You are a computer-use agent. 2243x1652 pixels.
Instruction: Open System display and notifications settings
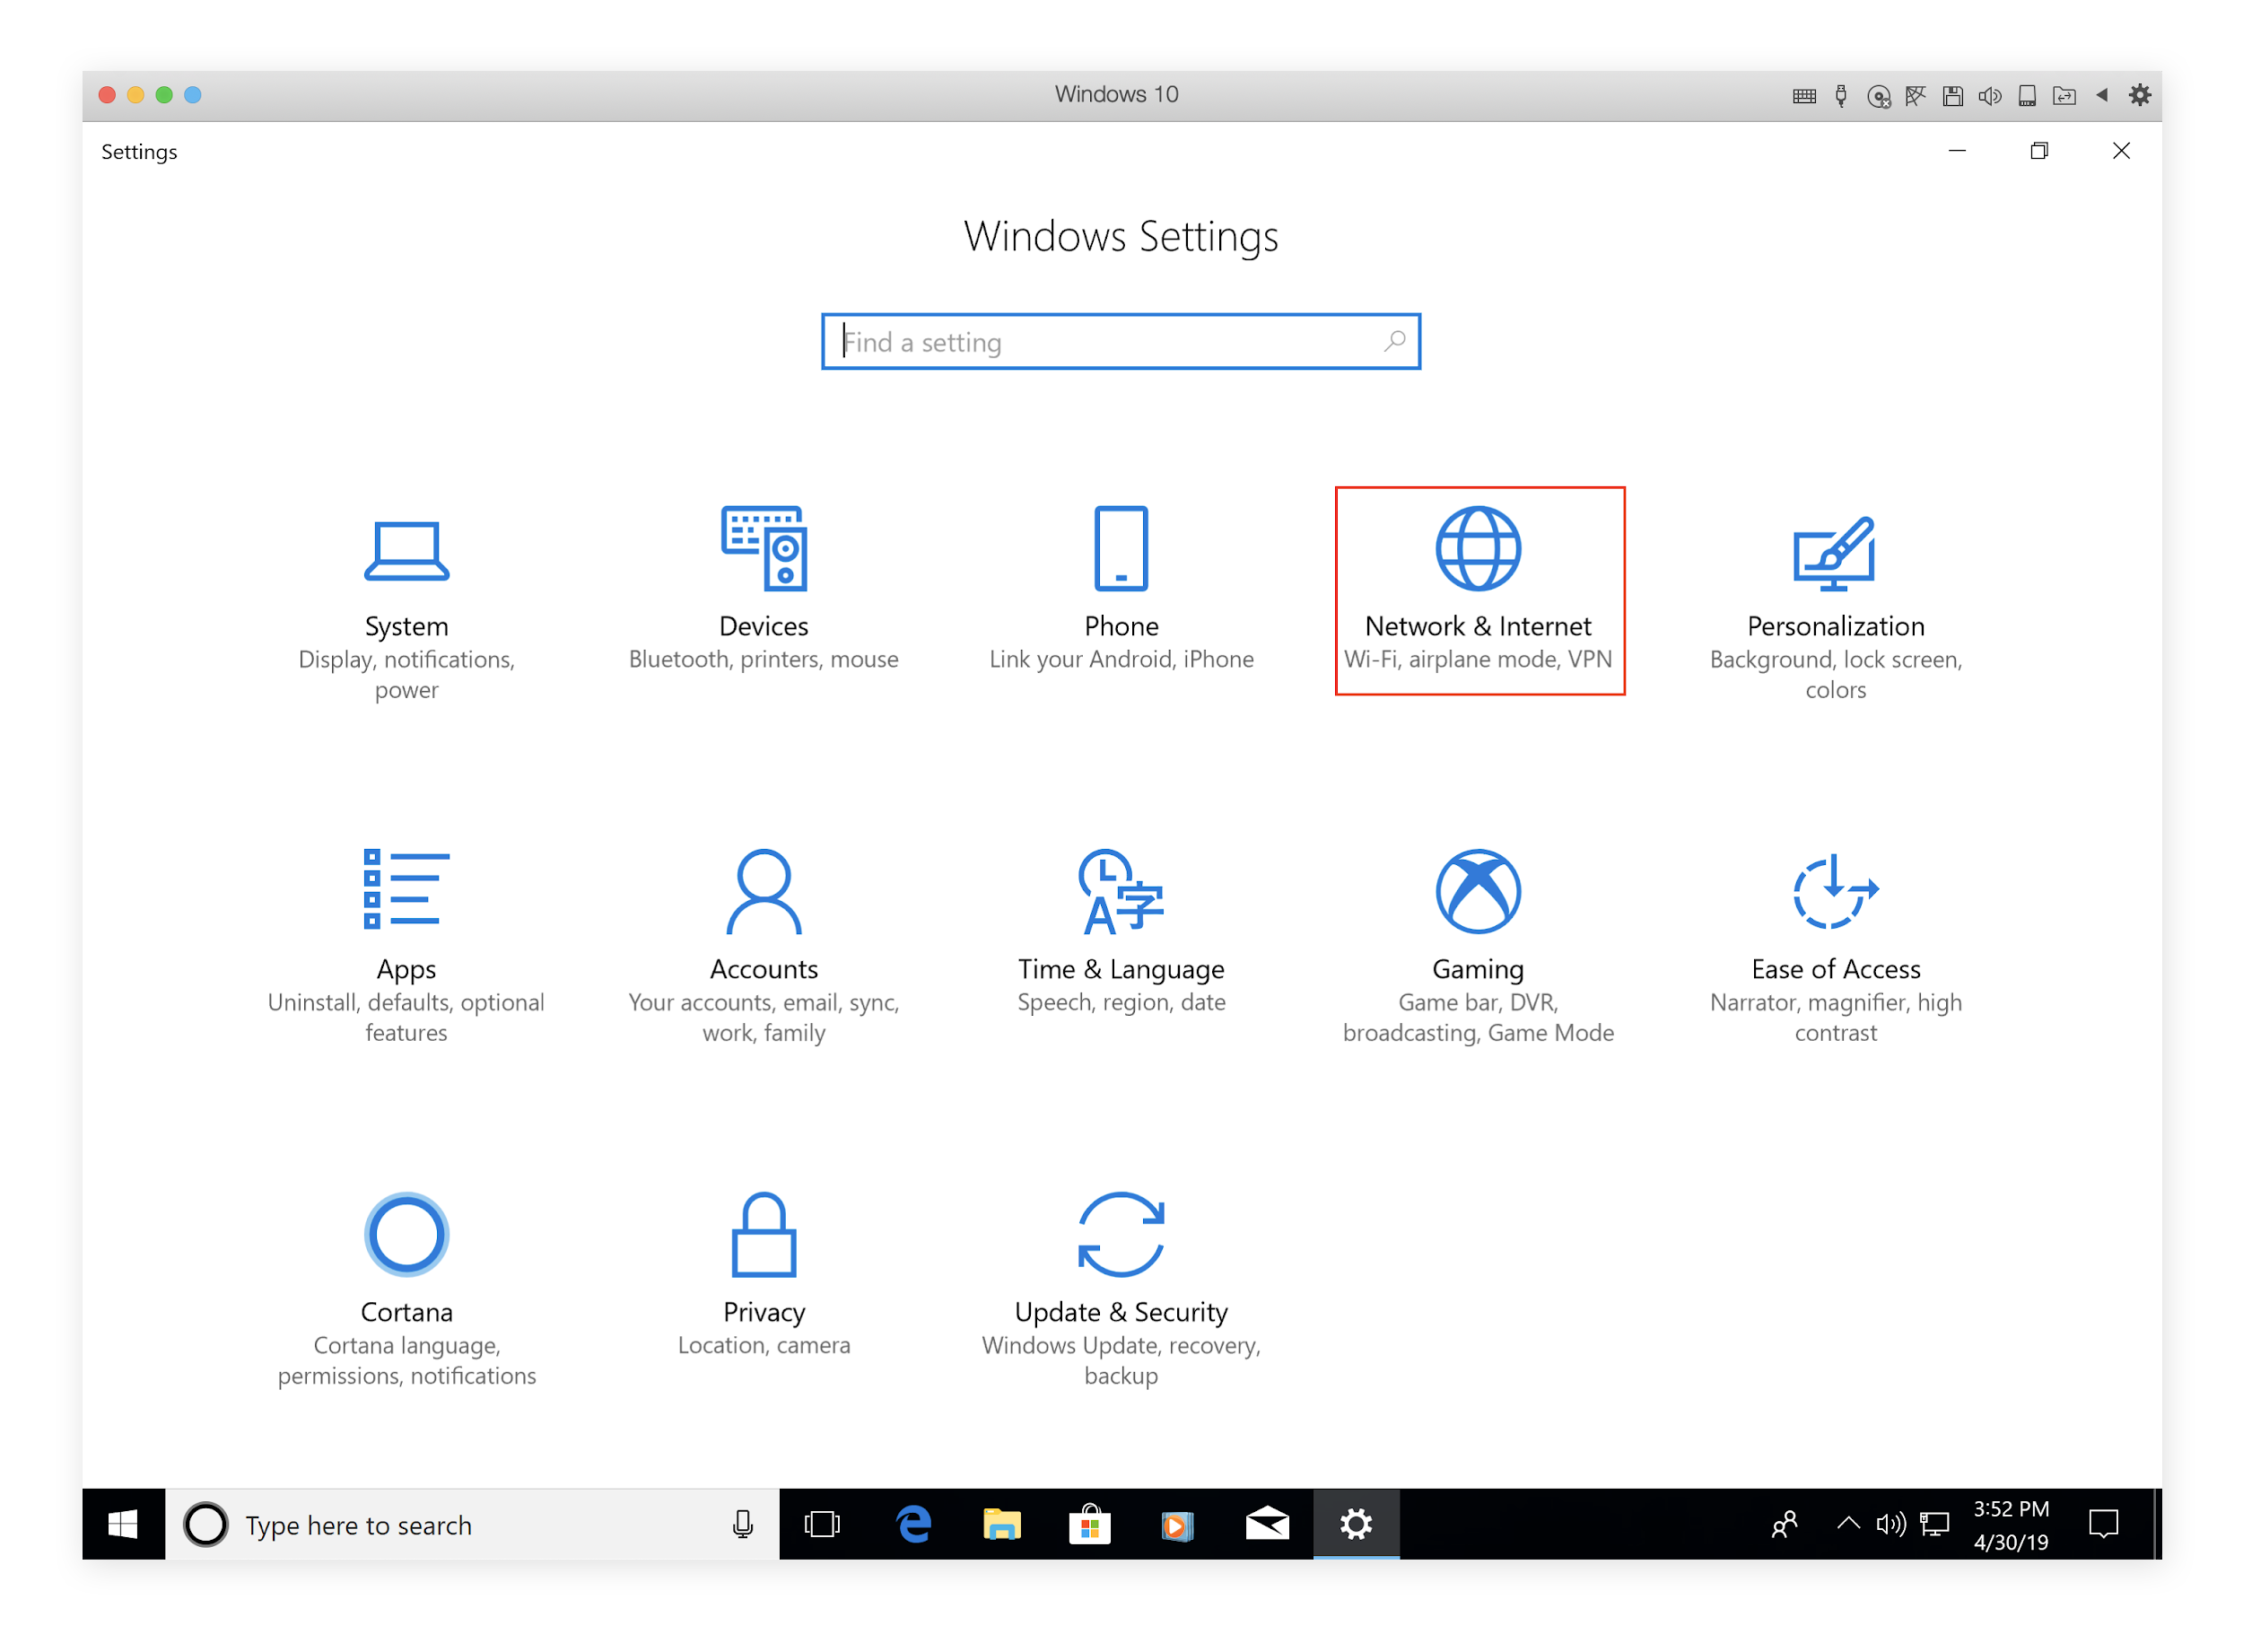click(x=404, y=592)
